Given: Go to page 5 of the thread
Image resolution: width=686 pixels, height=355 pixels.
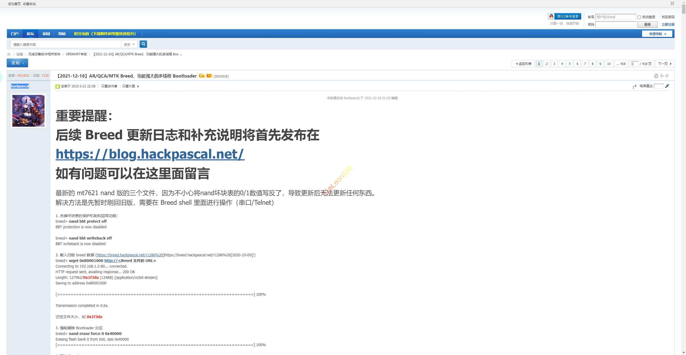Looking at the screenshot, I should coord(570,64).
